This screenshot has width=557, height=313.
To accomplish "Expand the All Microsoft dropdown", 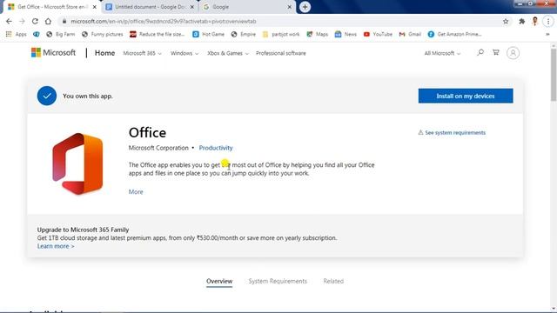I will (x=442, y=53).
